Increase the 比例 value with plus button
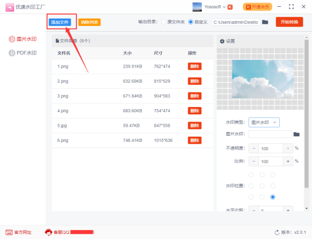 (x=288, y=161)
